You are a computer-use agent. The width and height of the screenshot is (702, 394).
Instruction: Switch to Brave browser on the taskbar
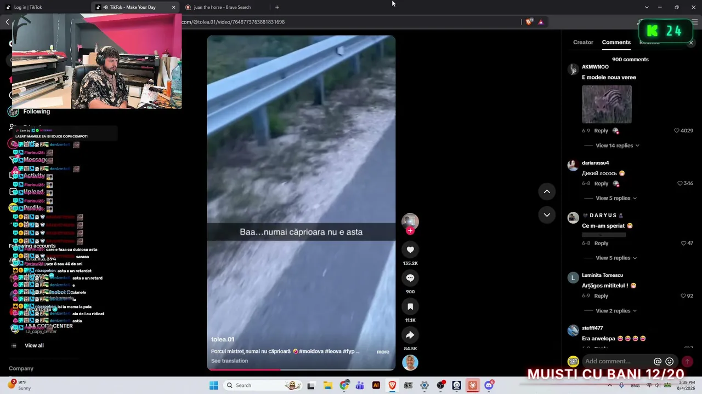coord(392,385)
